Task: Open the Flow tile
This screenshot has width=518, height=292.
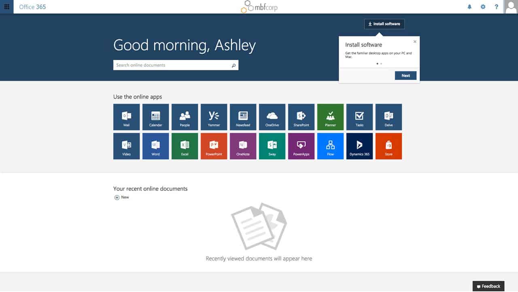Action: point(331,146)
